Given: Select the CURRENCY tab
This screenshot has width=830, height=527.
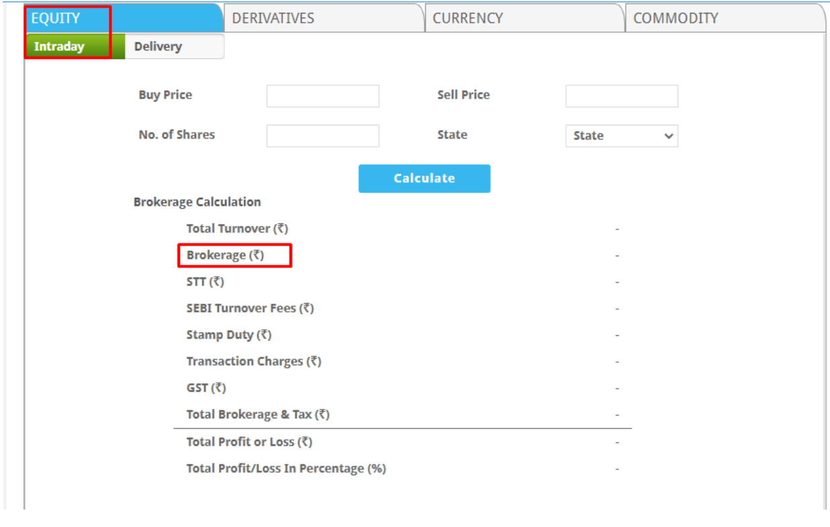Looking at the screenshot, I should click(x=467, y=18).
